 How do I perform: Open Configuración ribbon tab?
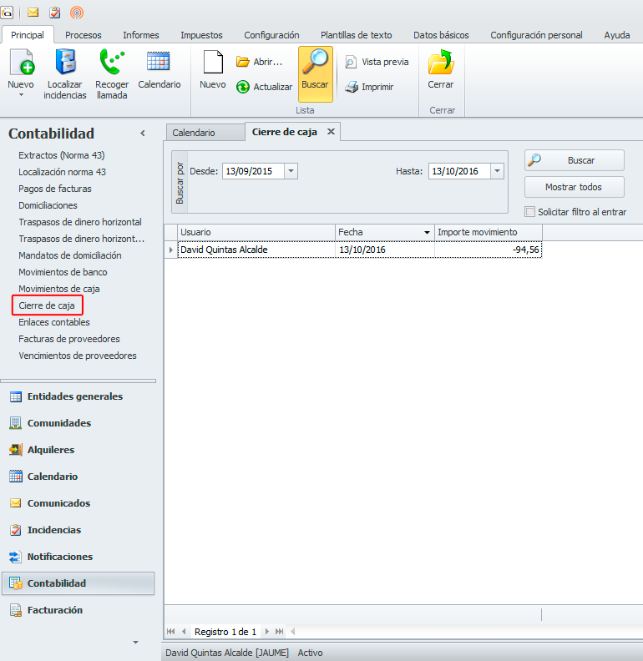coord(271,35)
